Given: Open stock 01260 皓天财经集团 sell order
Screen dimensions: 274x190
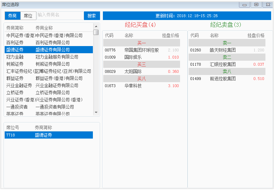Looking at the screenshot, I should 227,50.
